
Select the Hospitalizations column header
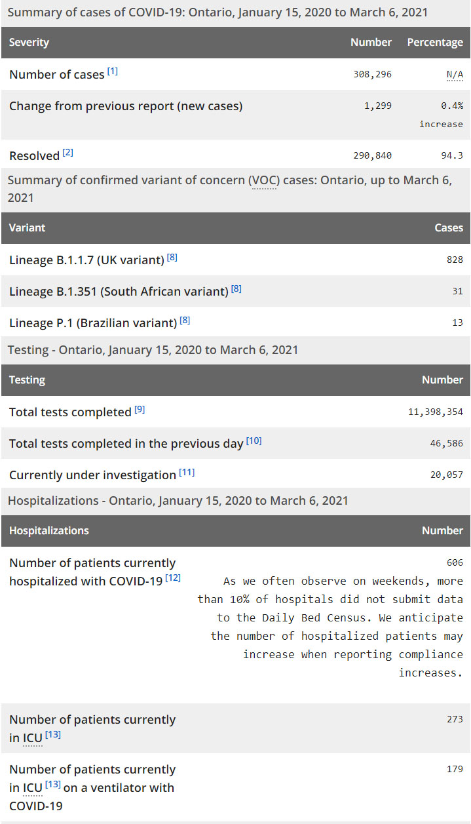49,531
